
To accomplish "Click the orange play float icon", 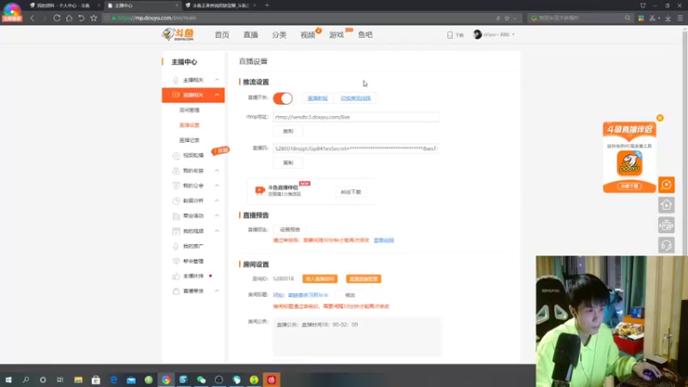I will pos(666,185).
